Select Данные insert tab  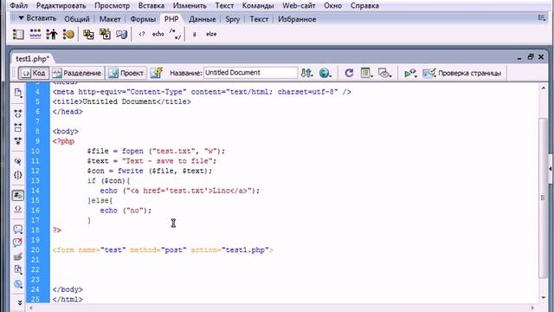click(202, 19)
